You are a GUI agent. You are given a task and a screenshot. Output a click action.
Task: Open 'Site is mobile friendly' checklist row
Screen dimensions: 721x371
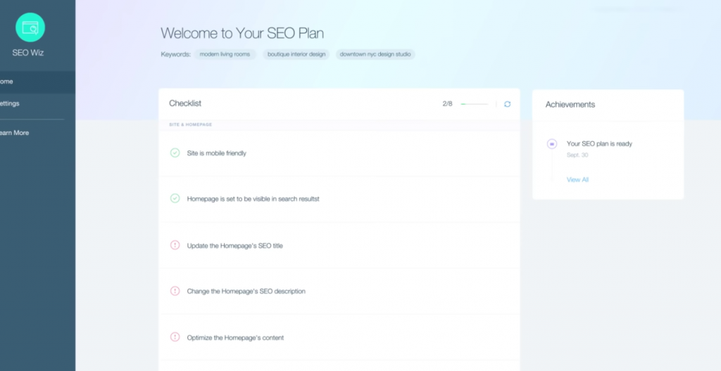pyautogui.click(x=339, y=153)
